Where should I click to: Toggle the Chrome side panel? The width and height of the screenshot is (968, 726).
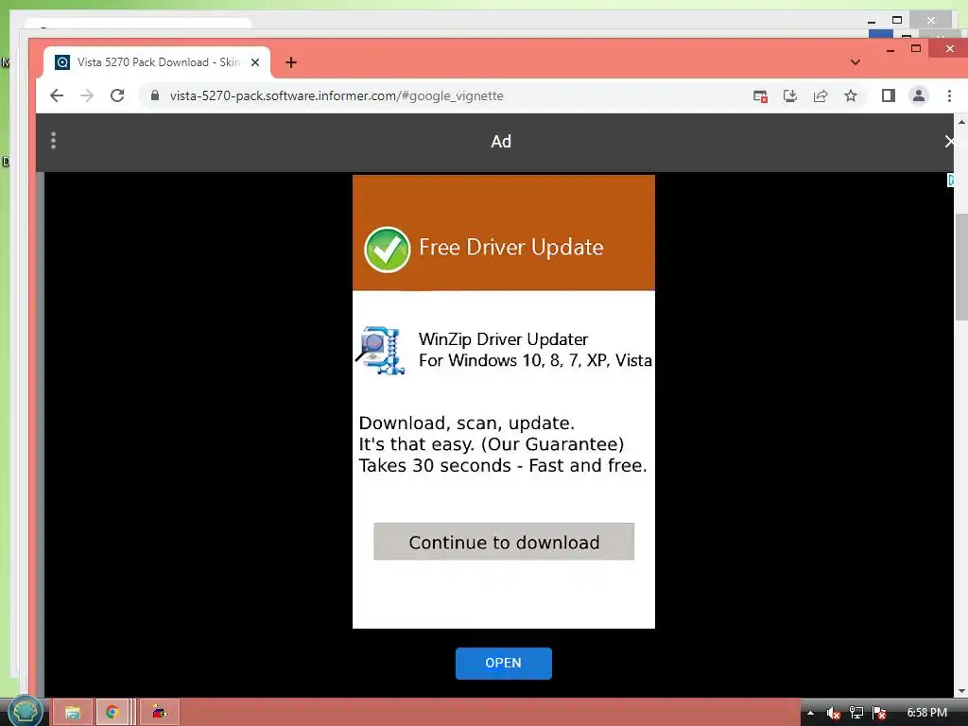[889, 95]
